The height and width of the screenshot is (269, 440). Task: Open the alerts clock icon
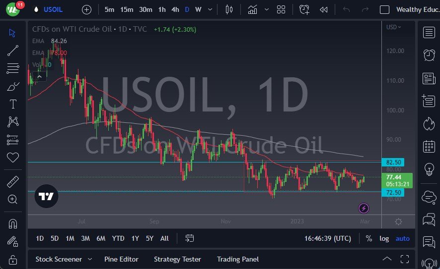coord(428,55)
